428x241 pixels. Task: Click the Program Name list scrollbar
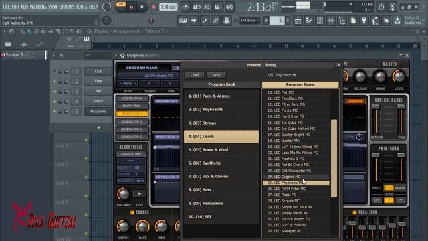[x=334, y=159]
